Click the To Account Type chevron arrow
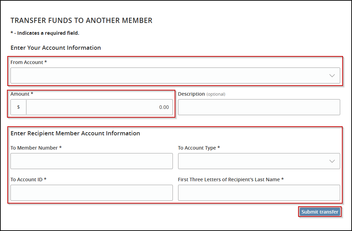The image size is (352, 231). click(332, 161)
